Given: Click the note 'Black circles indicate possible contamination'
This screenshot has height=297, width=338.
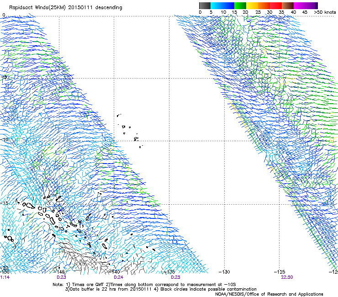Looking at the screenshot, I should coord(208,289).
